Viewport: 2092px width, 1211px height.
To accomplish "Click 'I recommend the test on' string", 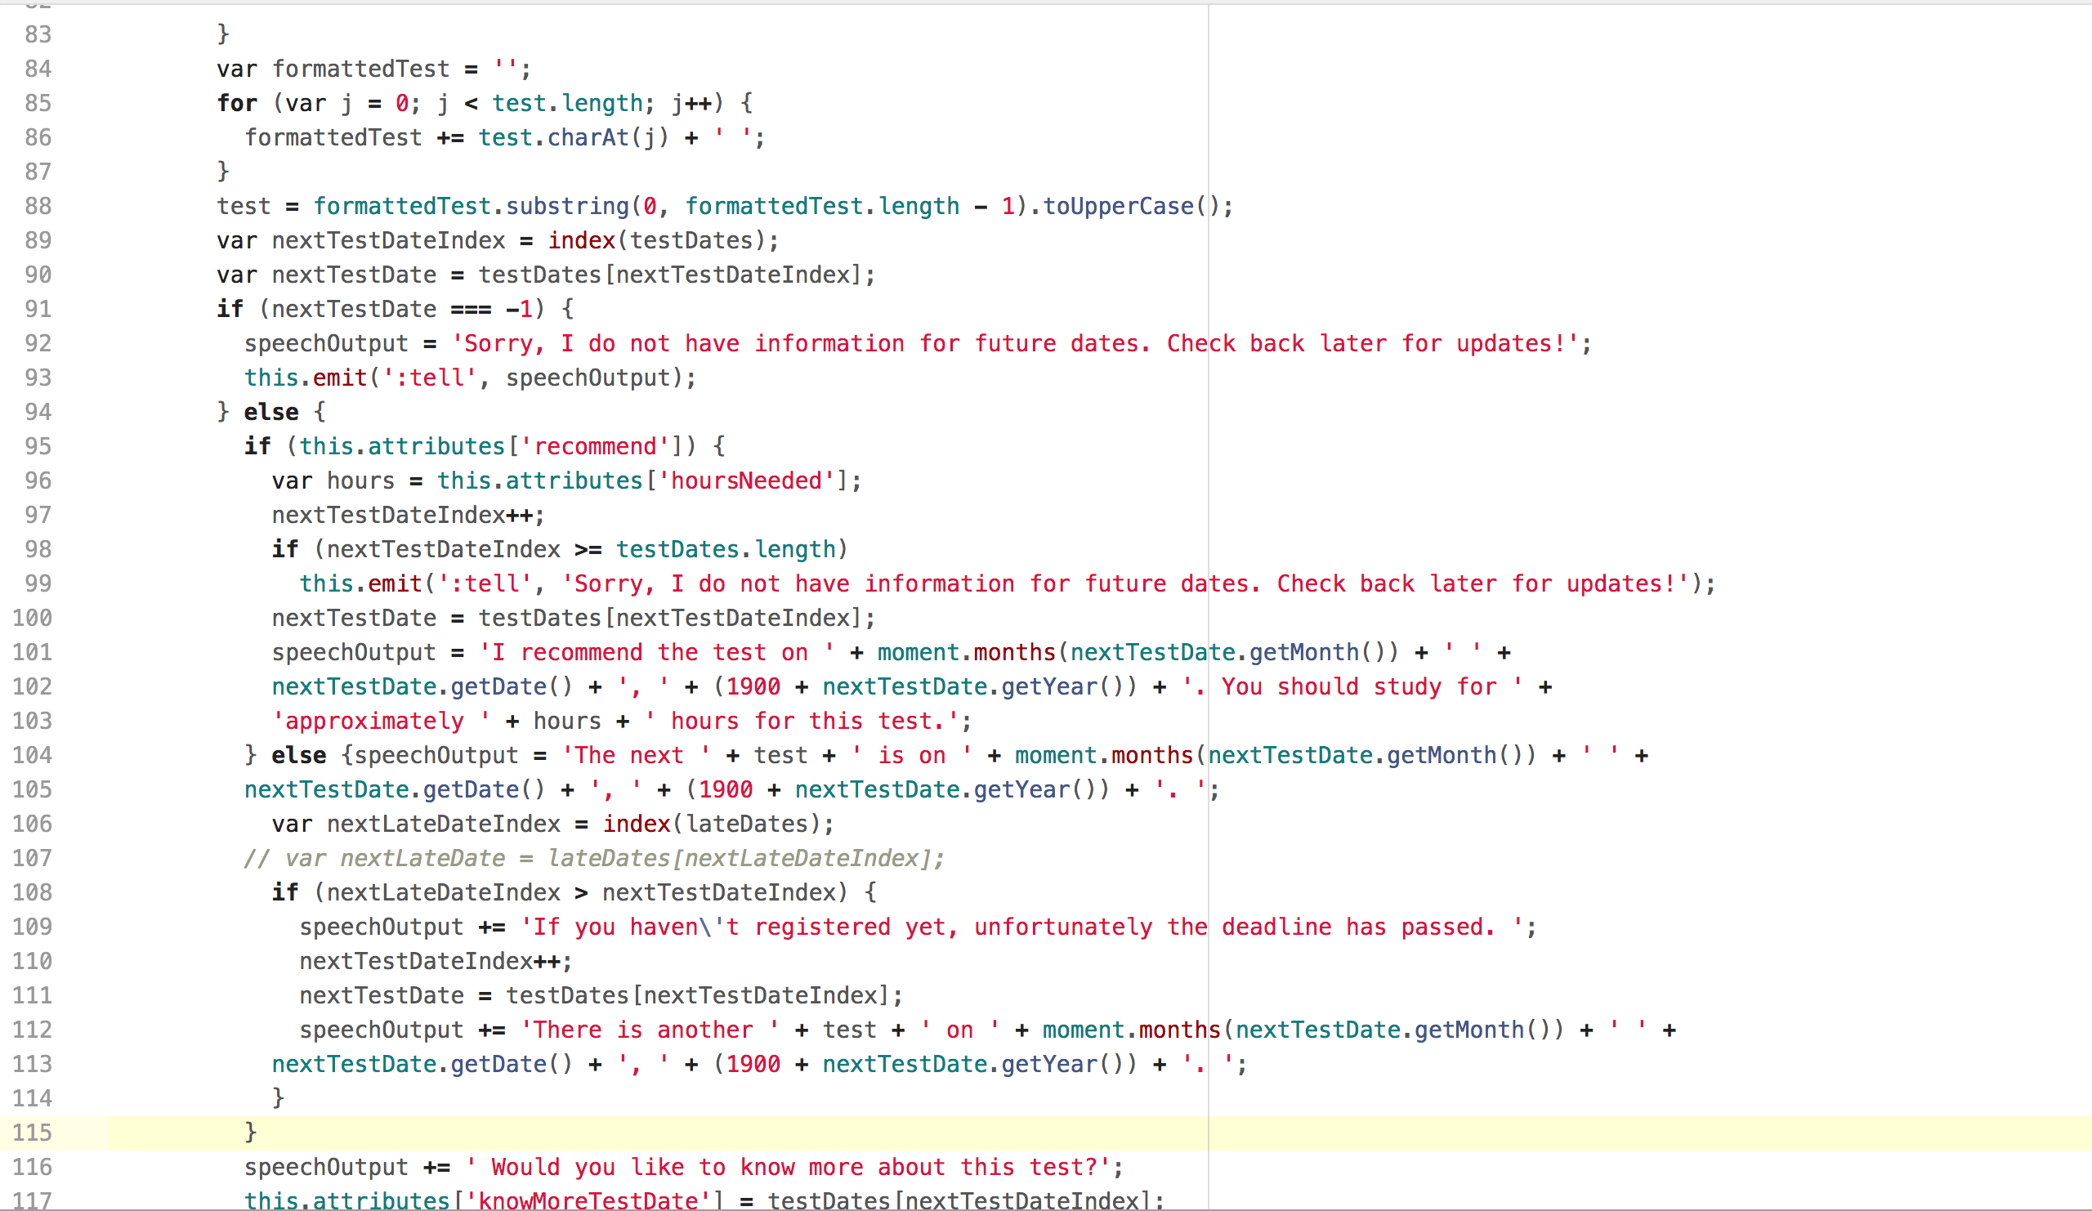I will [x=656, y=653].
